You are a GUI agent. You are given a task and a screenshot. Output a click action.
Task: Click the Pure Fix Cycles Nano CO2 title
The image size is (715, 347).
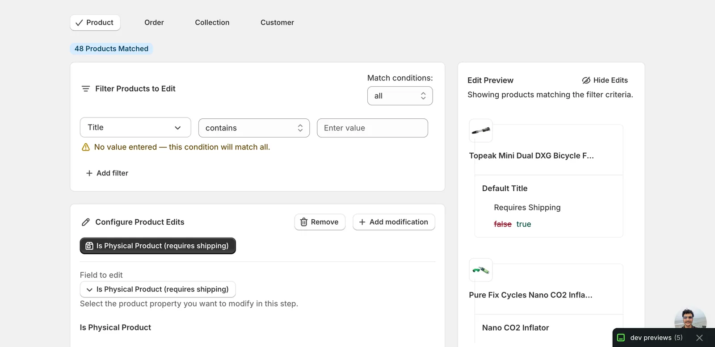tap(530, 295)
